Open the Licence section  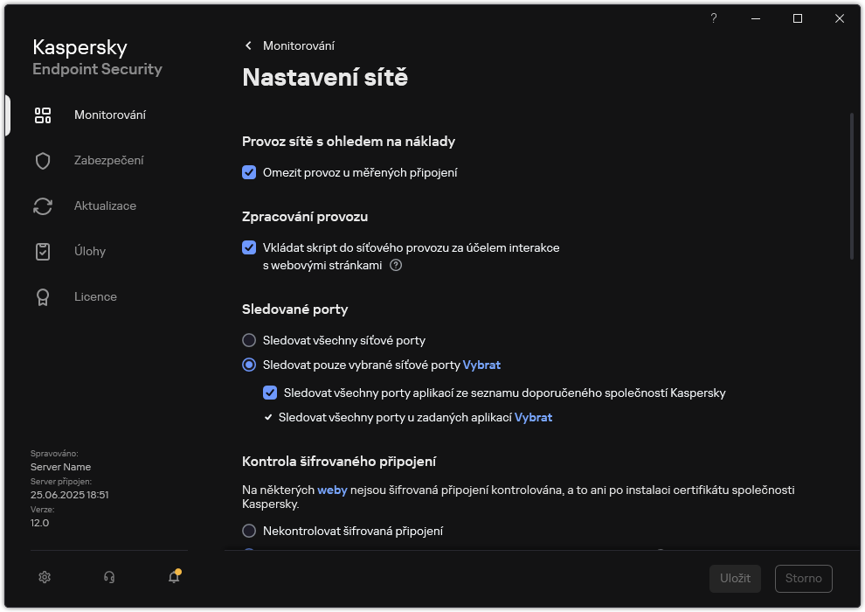95,296
